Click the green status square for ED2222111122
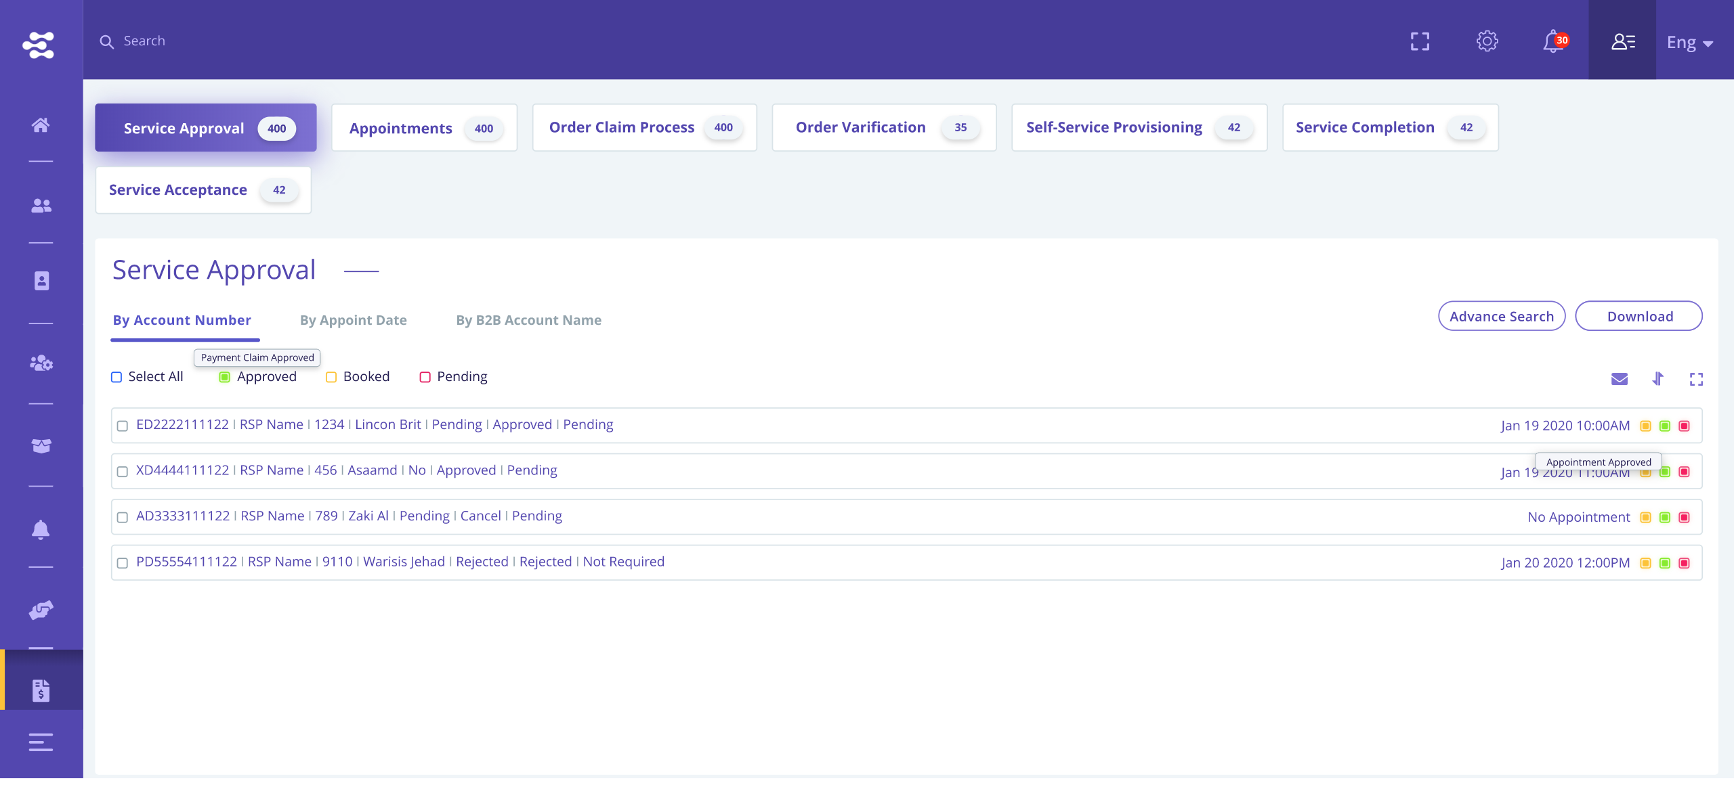This screenshot has width=1734, height=785. pyautogui.click(x=1665, y=426)
